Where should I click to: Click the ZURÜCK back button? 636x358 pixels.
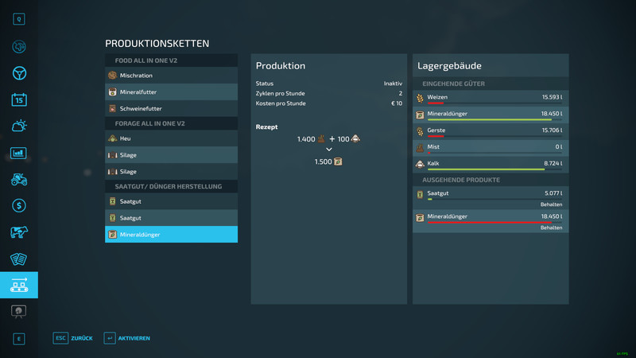click(x=73, y=338)
